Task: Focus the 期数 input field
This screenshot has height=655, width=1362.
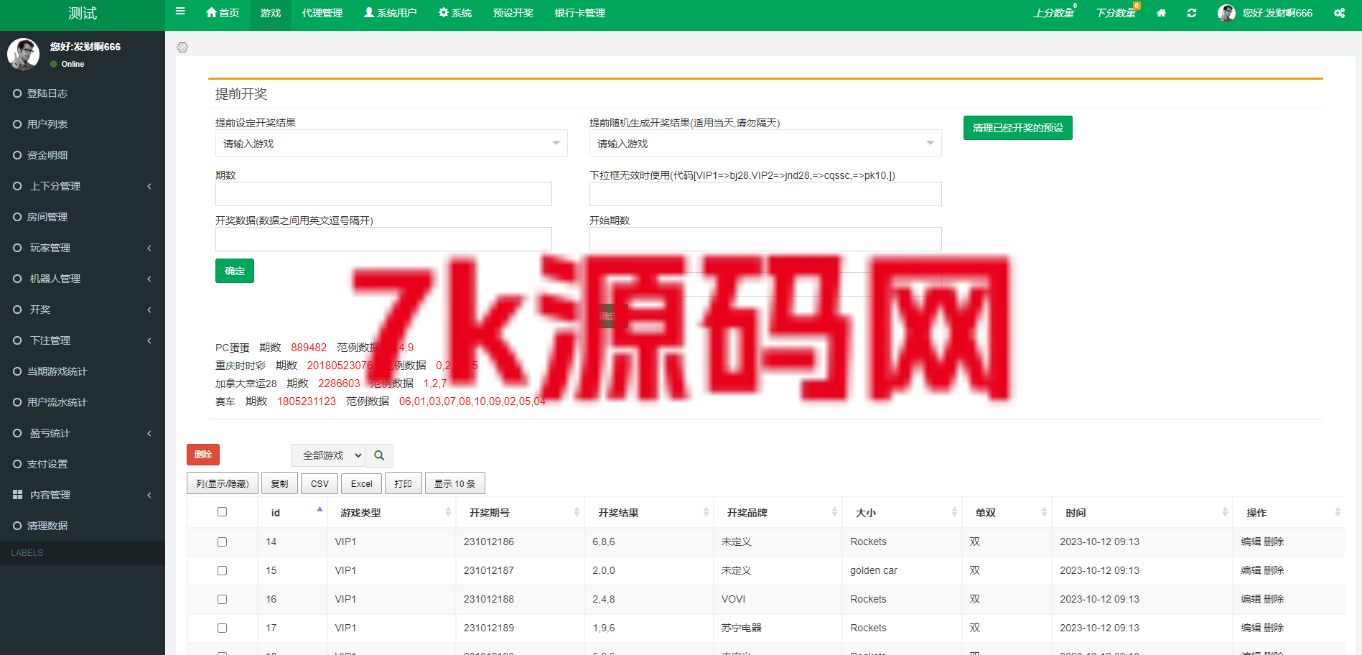Action: (x=383, y=194)
